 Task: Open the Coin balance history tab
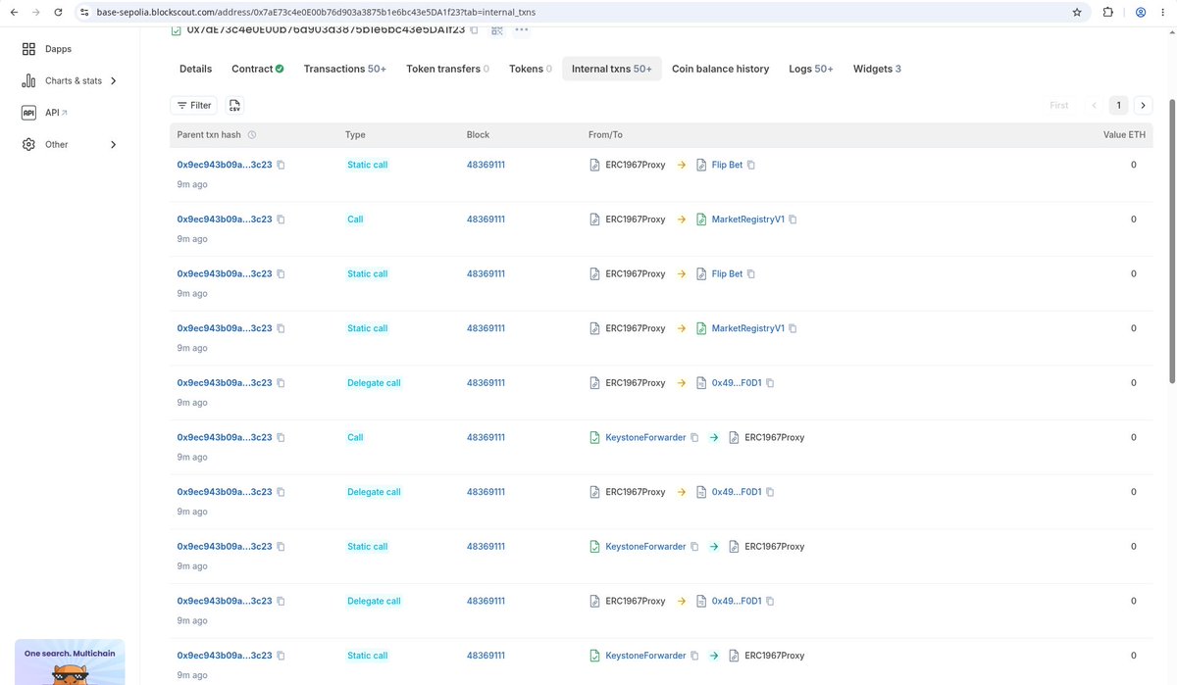[720, 69]
